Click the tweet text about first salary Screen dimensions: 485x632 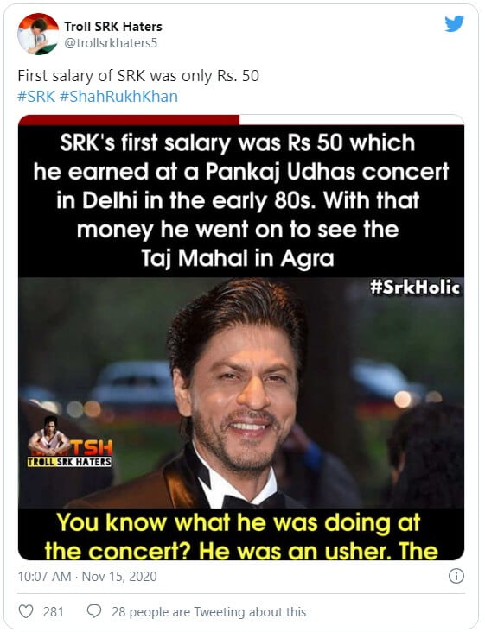(138, 76)
